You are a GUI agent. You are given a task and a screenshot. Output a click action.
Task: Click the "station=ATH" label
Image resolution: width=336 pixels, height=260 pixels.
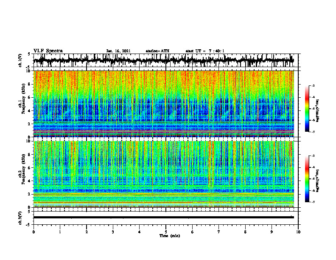tap(157, 51)
